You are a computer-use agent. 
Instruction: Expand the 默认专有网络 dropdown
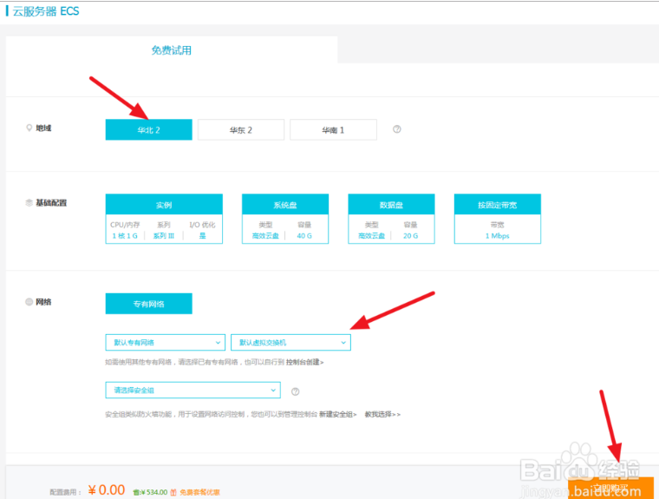(165, 343)
